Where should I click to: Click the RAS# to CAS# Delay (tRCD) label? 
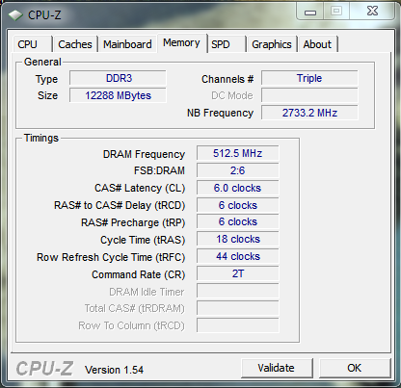click(x=120, y=205)
